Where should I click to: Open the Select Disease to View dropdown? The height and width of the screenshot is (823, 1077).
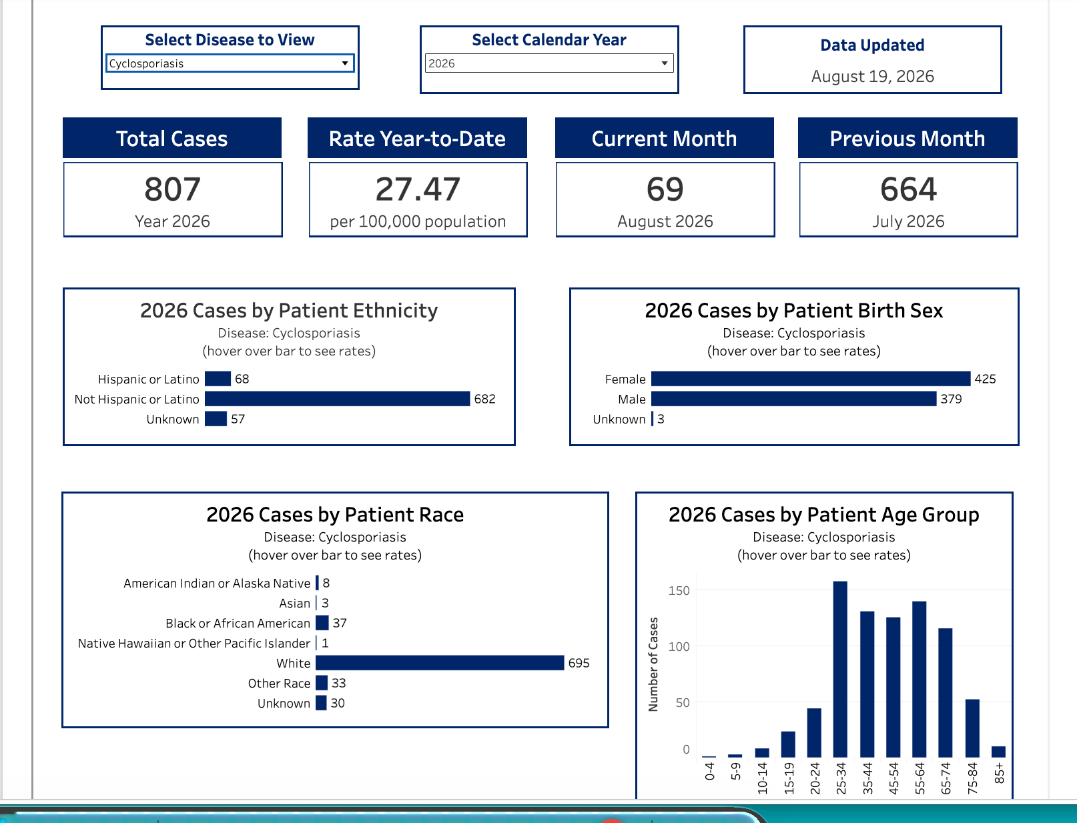[x=230, y=63]
